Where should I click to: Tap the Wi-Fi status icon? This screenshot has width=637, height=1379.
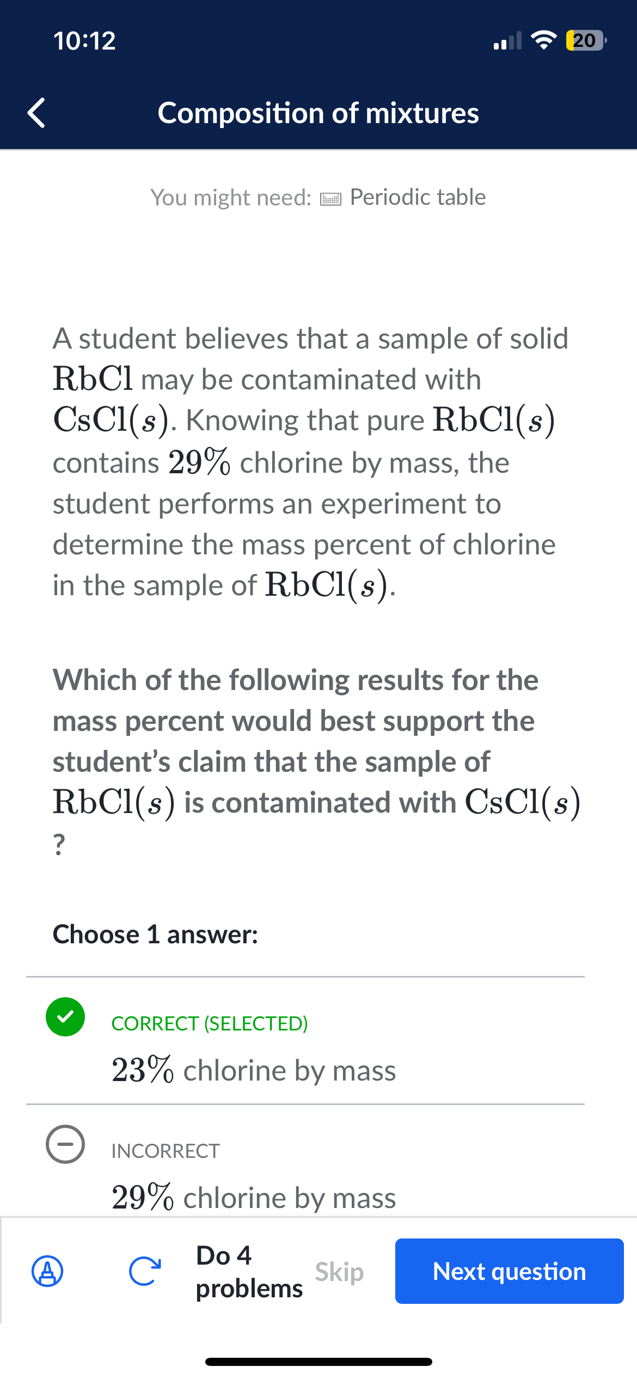(x=543, y=41)
